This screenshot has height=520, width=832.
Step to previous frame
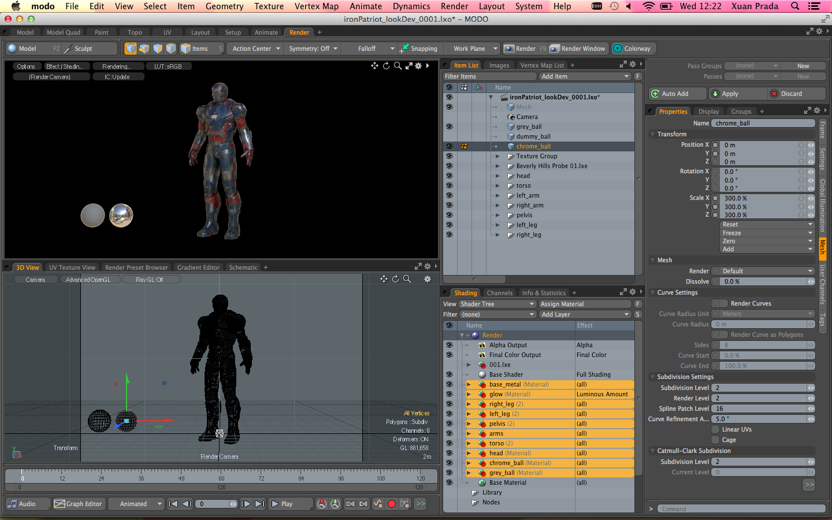[187, 504]
